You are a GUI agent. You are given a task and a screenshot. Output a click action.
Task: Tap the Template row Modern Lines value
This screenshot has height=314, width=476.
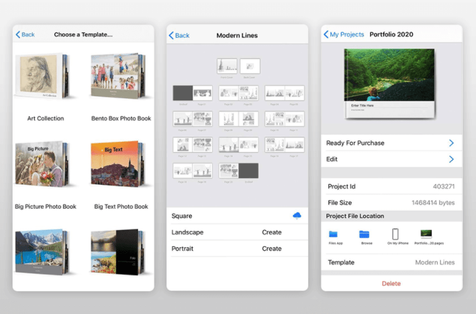tap(435, 262)
